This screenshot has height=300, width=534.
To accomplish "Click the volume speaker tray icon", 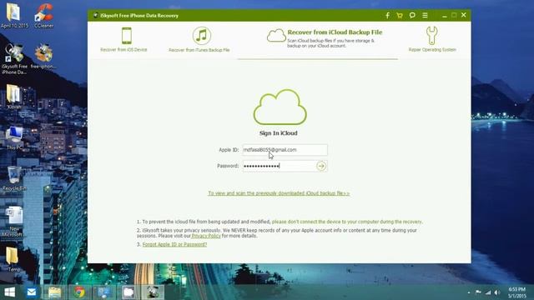I will click(x=497, y=292).
